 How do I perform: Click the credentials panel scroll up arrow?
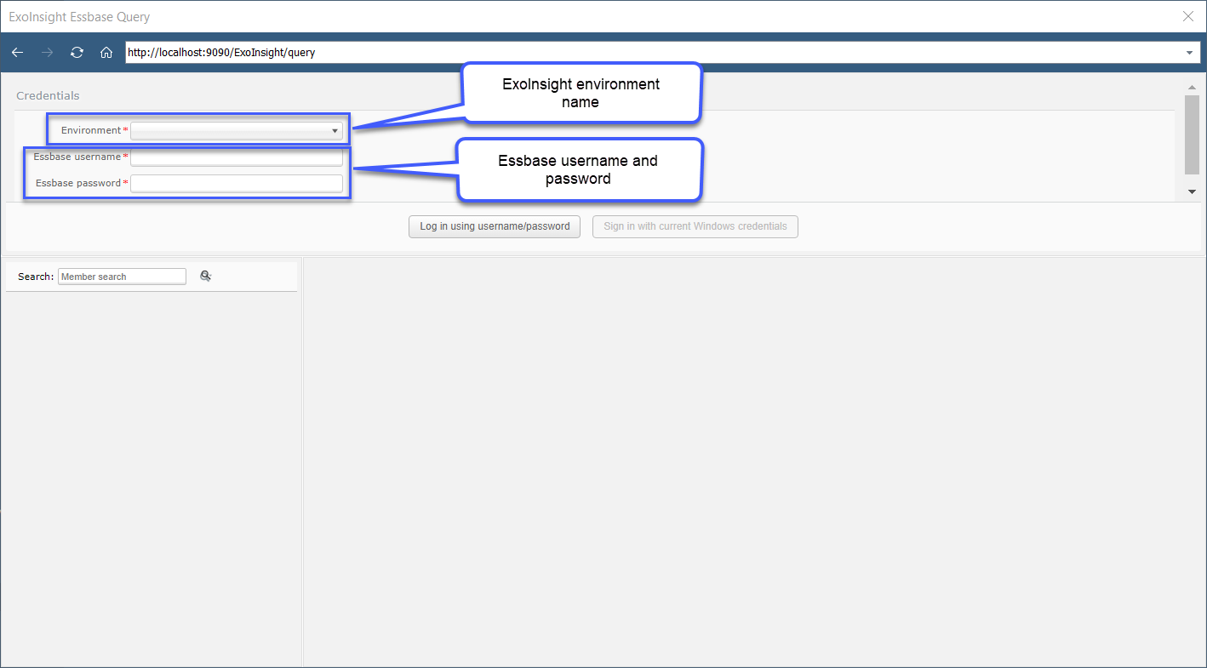tap(1192, 87)
